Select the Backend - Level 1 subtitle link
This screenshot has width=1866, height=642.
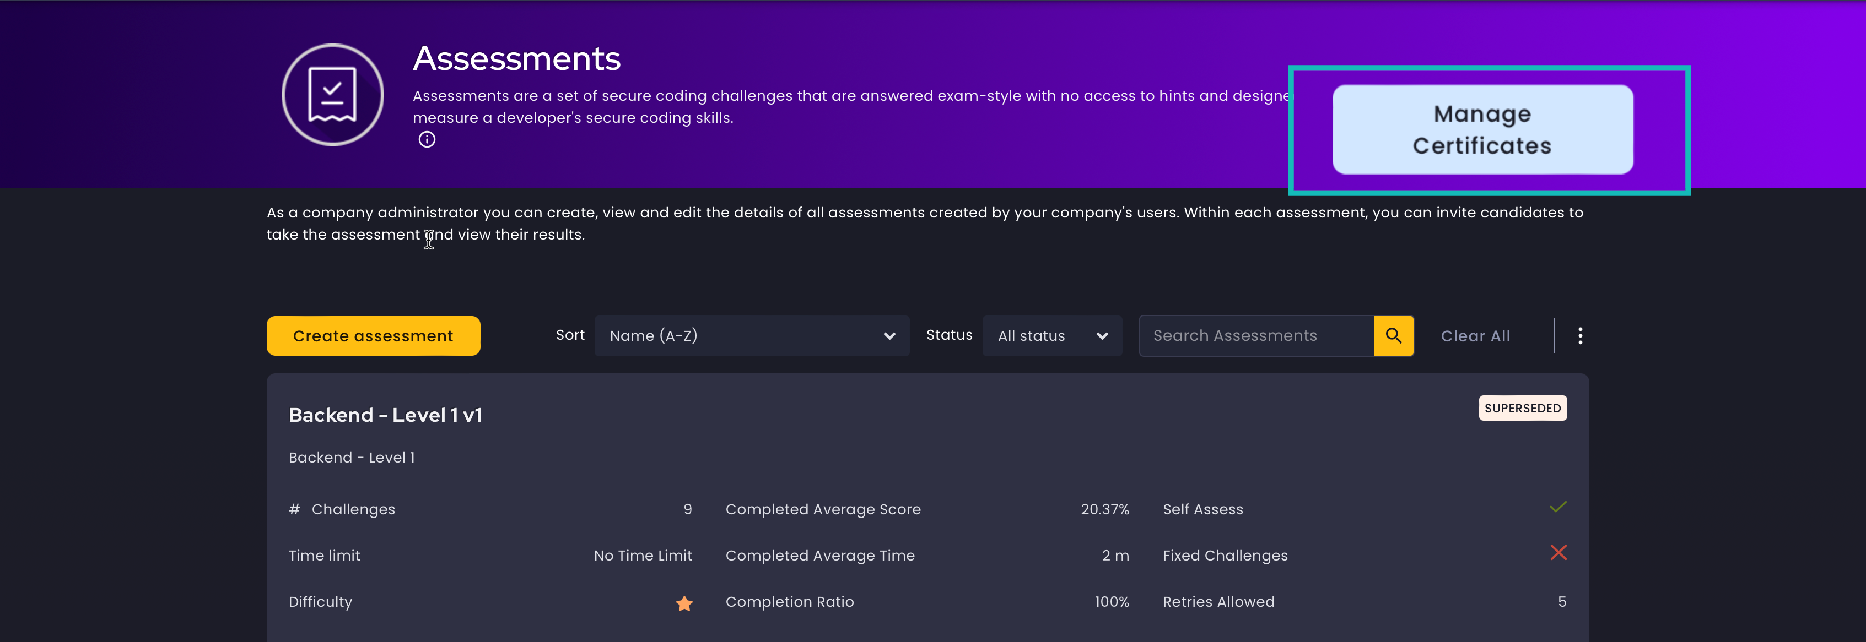click(x=352, y=456)
